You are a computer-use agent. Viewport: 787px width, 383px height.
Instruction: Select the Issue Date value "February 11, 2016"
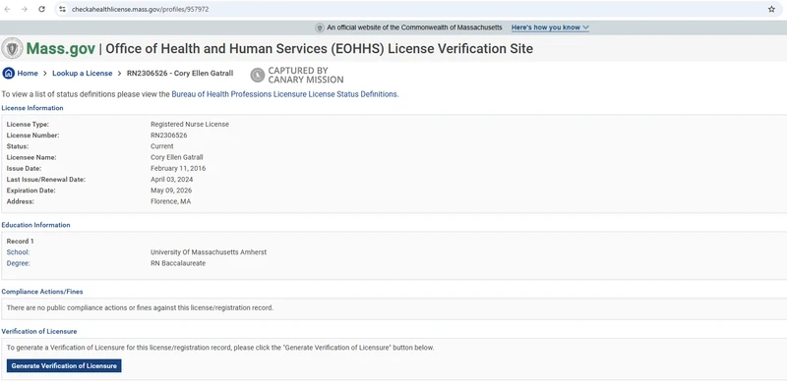[178, 169]
